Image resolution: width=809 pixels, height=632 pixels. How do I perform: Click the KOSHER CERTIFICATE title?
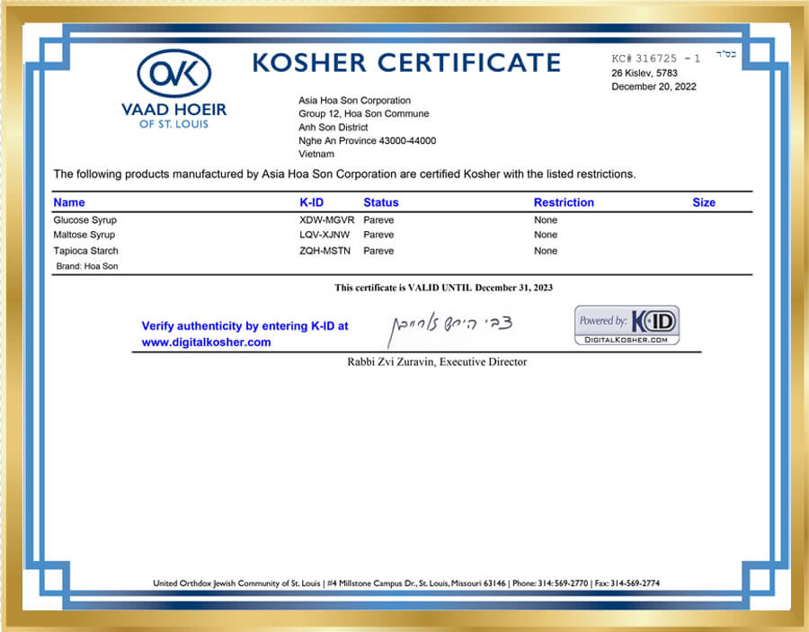coord(406,63)
